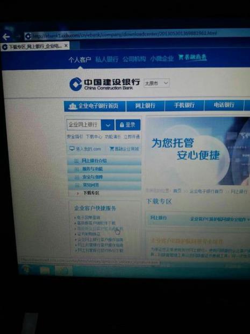Image resolution: width=250 pixels, height=334 pixels.
Task: Expand 安全与保障 sidebar section
Action: click(104, 177)
